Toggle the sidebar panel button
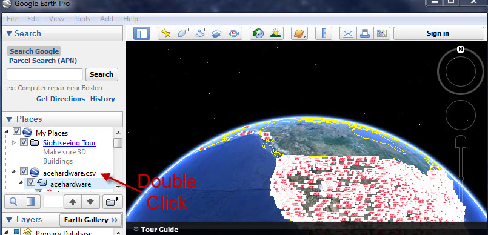488x235 pixels. 142,33
